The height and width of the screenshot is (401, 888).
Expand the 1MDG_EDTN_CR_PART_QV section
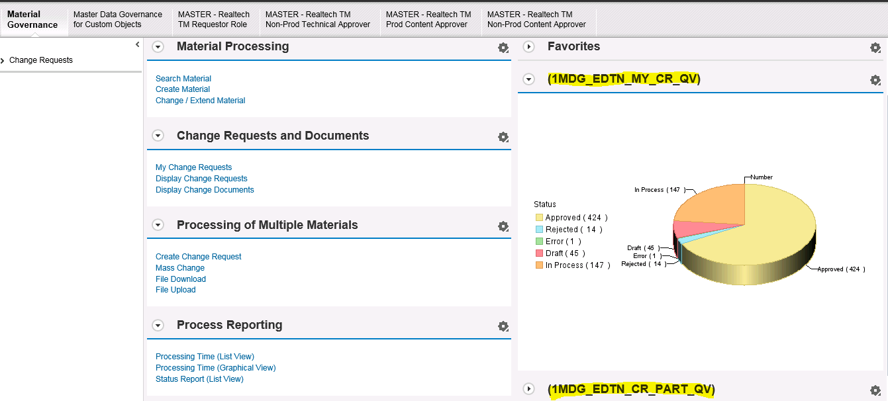(528, 389)
